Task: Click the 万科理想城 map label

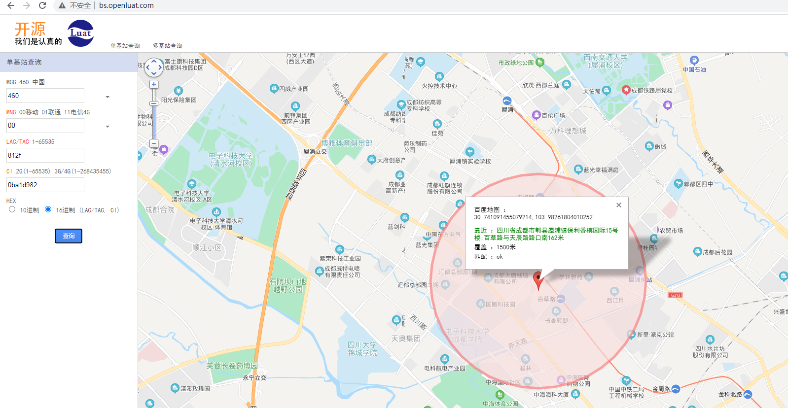Action: coord(568,131)
